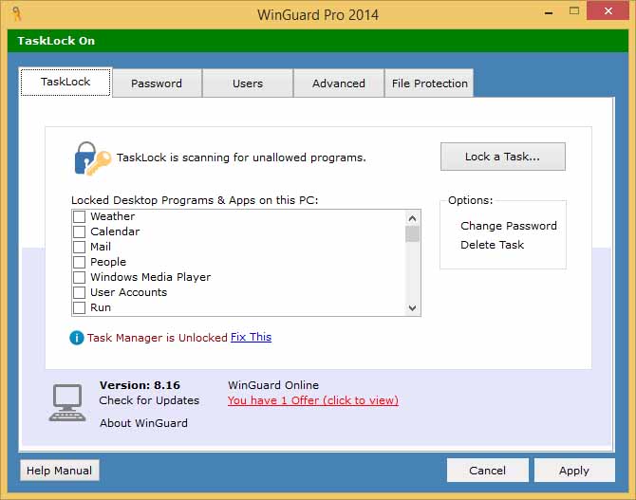Viewport: 636px width, 500px height.
Task: Go to the Advanced tab
Action: [x=339, y=83]
